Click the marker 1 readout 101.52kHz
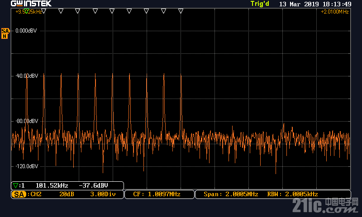 [x=52, y=186]
